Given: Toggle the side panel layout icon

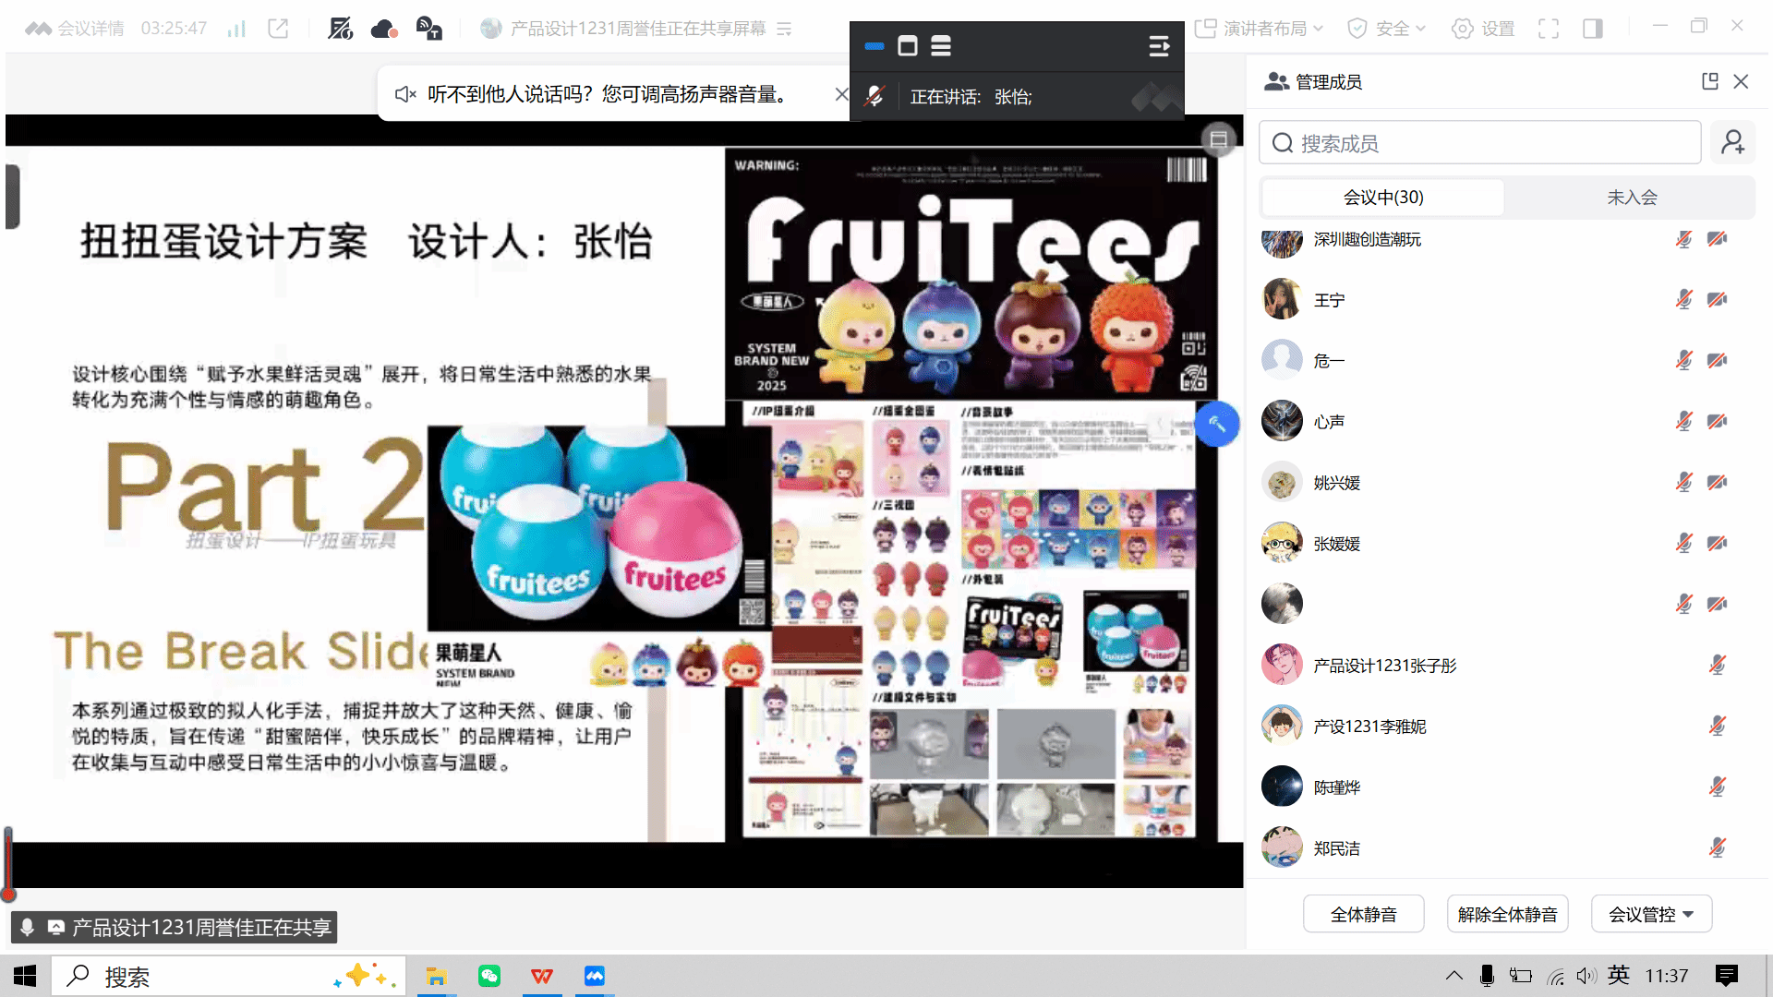Looking at the screenshot, I should pyautogui.click(x=1592, y=29).
